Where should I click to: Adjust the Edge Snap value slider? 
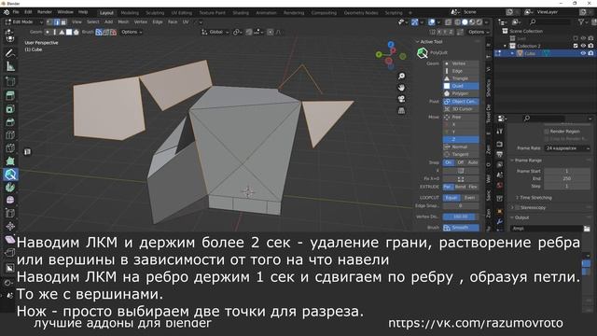(x=461, y=205)
